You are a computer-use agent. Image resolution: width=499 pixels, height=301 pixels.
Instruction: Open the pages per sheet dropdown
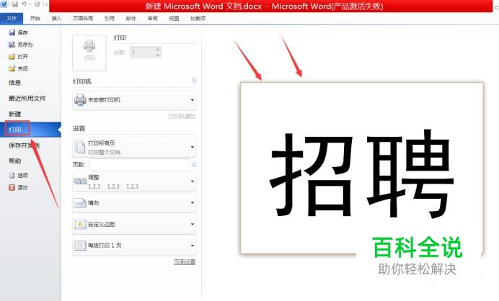[x=134, y=246]
